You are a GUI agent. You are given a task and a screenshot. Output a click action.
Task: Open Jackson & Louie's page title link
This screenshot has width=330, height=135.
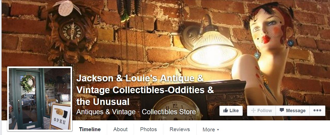(x=145, y=90)
